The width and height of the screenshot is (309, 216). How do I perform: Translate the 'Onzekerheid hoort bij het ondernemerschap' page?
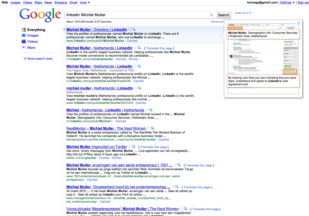coord(197,187)
